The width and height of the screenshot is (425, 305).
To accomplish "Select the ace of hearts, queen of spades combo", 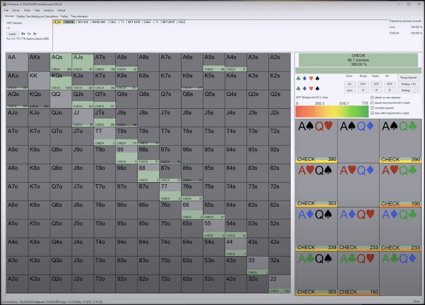I will [317, 185].
